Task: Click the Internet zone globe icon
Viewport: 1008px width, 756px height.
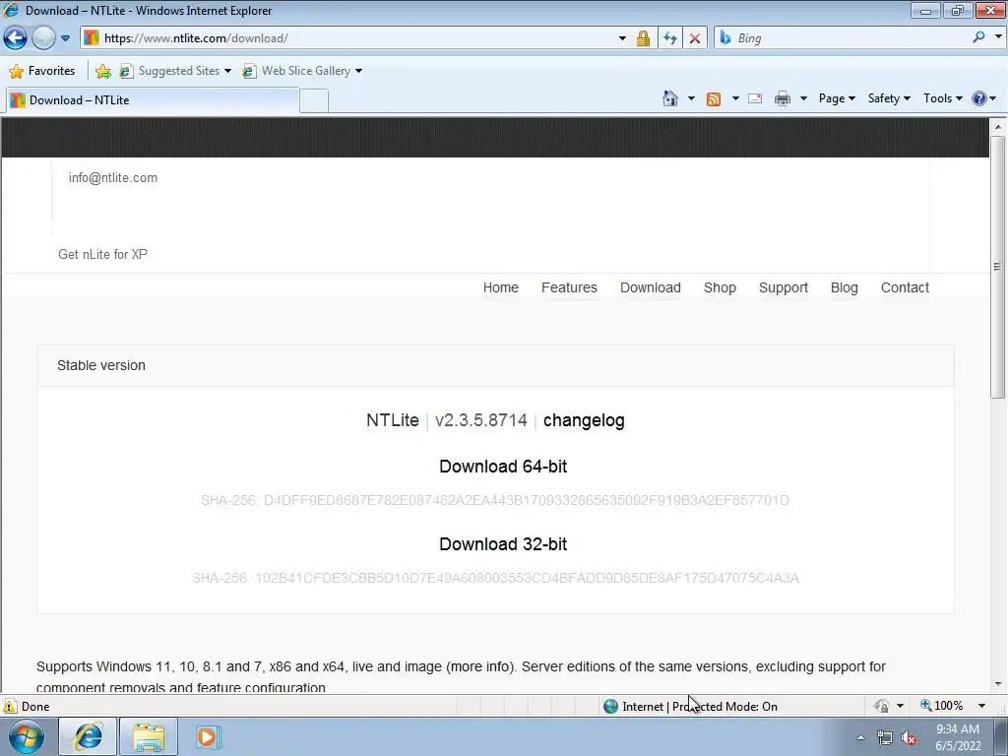Action: tap(610, 706)
